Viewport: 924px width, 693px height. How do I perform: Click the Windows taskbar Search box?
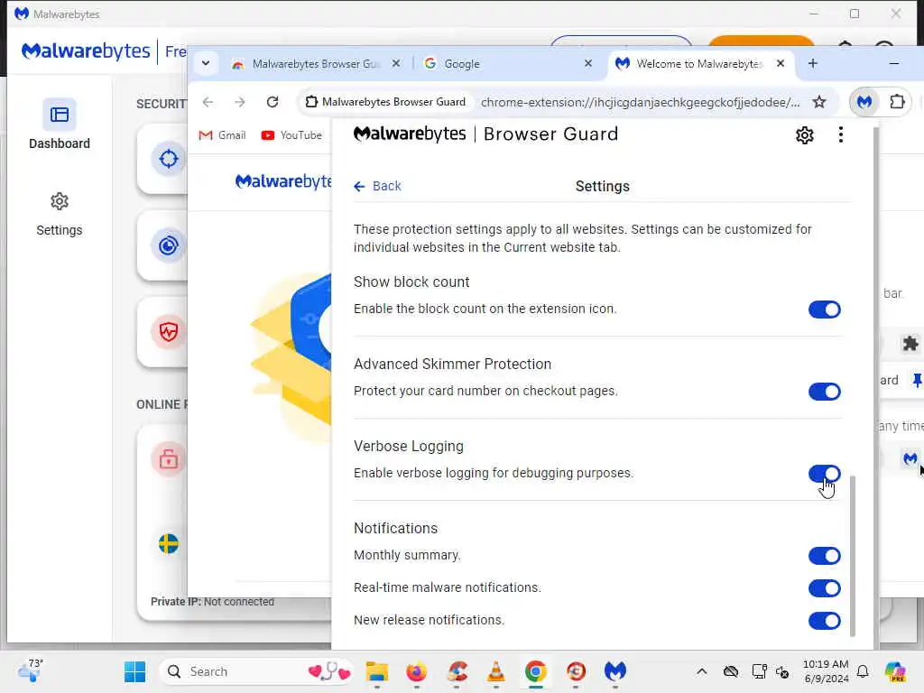[x=255, y=671]
